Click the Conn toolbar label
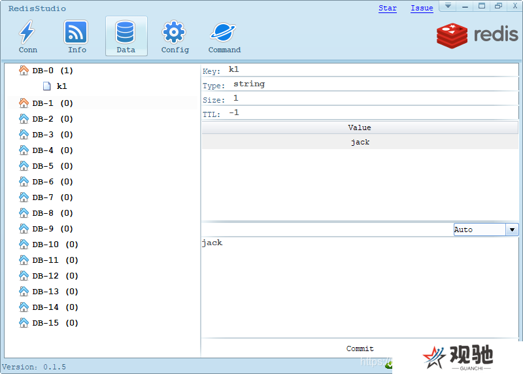This screenshot has height=374, width=523. (27, 50)
